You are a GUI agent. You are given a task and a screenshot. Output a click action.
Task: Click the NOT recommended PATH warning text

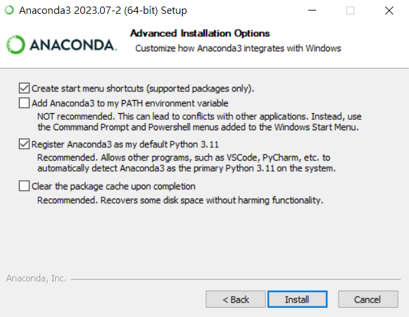point(200,122)
